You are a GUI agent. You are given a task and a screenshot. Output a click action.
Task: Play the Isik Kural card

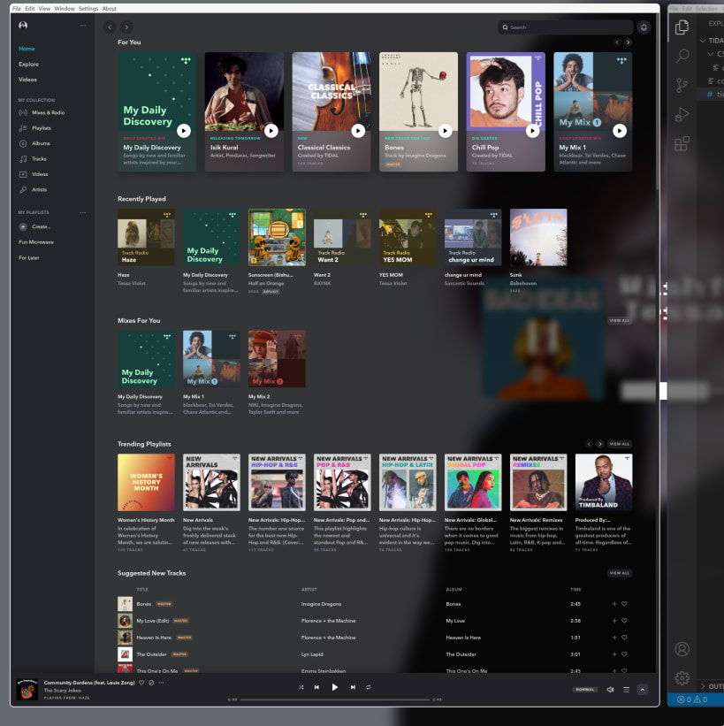(x=271, y=131)
